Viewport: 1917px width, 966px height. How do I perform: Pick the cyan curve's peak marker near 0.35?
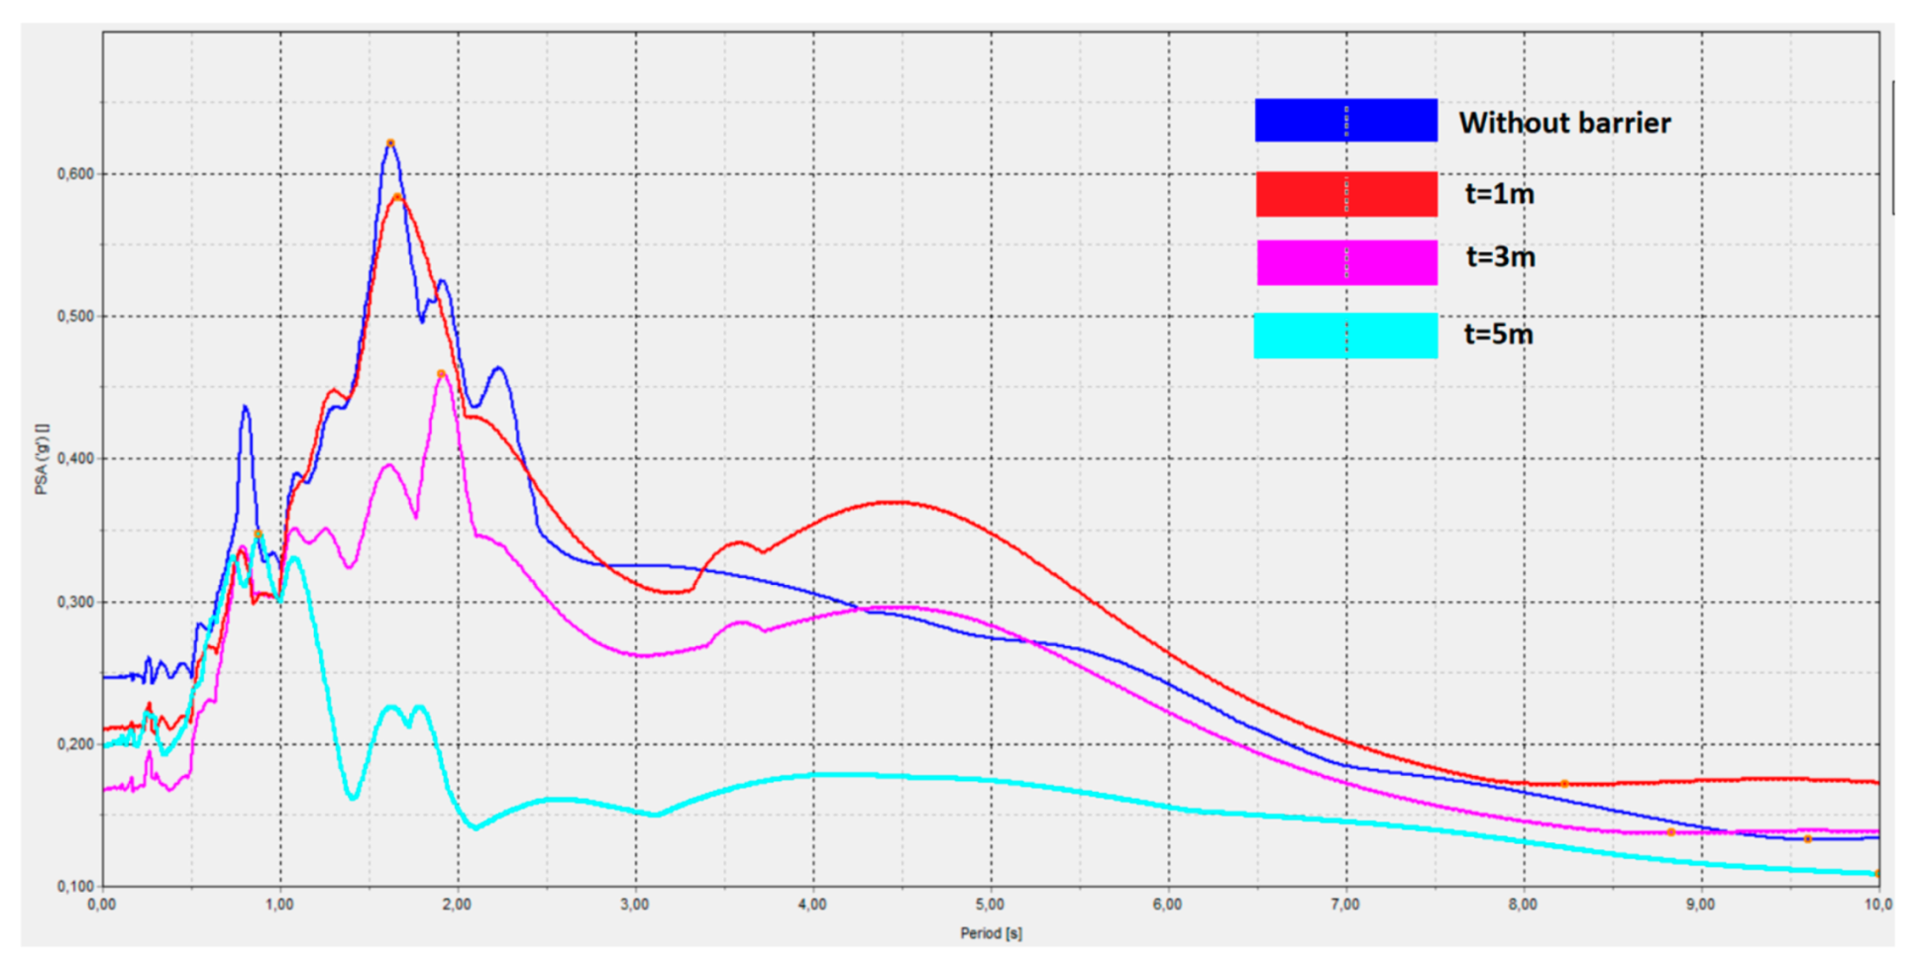[x=259, y=534]
